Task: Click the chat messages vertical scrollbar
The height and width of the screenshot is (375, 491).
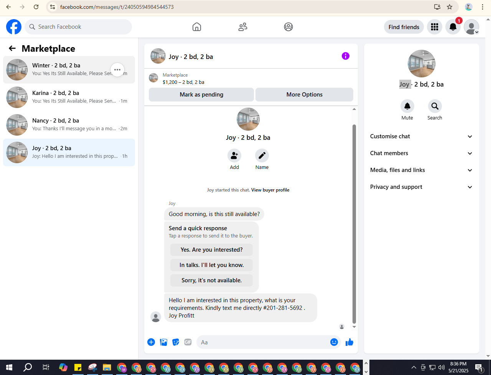Action: pyautogui.click(x=354, y=224)
